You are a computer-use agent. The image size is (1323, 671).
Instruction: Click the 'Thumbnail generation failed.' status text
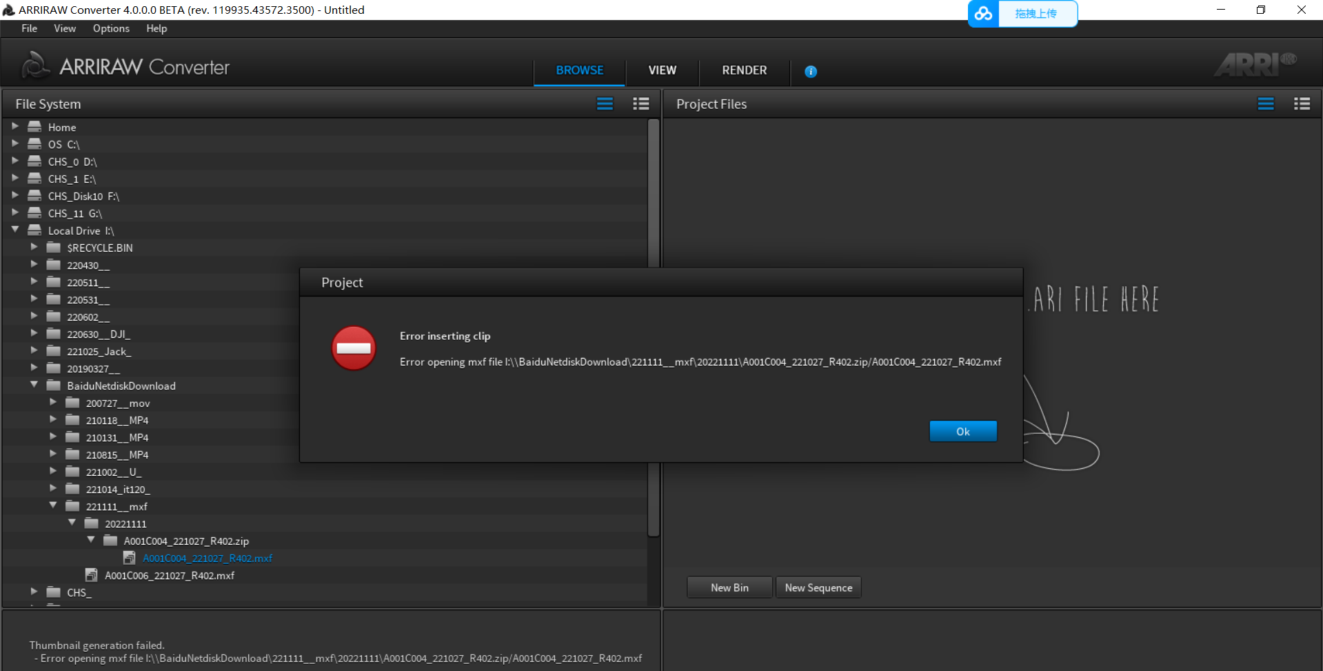pyautogui.click(x=97, y=645)
